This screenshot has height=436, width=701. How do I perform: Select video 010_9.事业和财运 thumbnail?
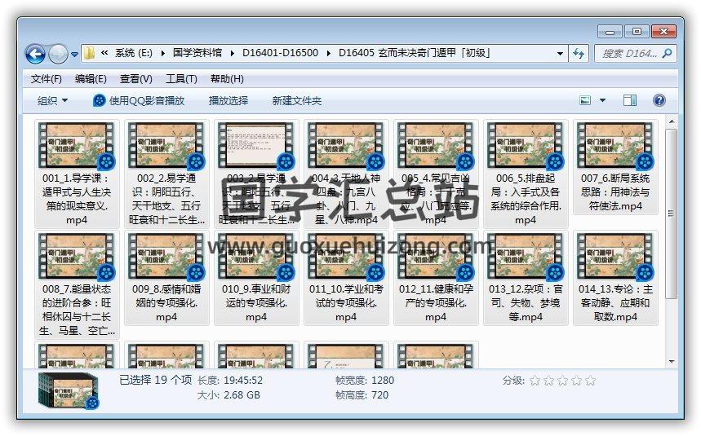tap(256, 256)
